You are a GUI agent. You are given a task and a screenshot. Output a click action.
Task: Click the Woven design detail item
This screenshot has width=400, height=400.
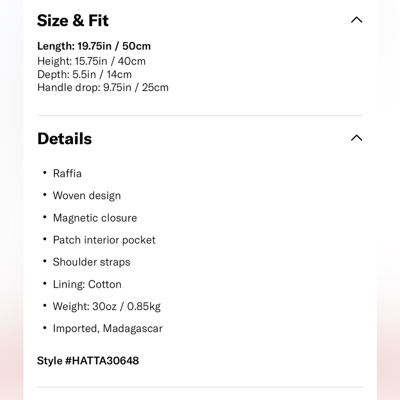pyautogui.click(x=87, y=196)
